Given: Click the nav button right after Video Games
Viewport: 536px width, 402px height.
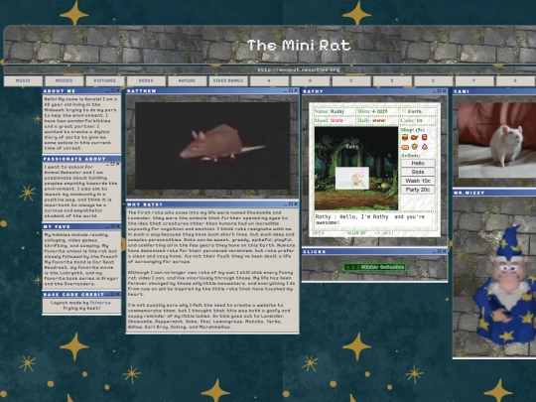Looking at the screenshot, I should coord(269,81).
